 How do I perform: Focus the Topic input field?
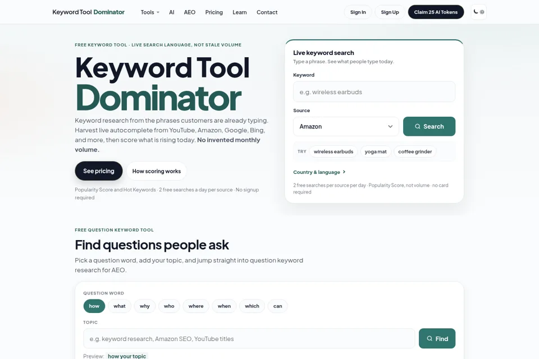tap(249, 339)
